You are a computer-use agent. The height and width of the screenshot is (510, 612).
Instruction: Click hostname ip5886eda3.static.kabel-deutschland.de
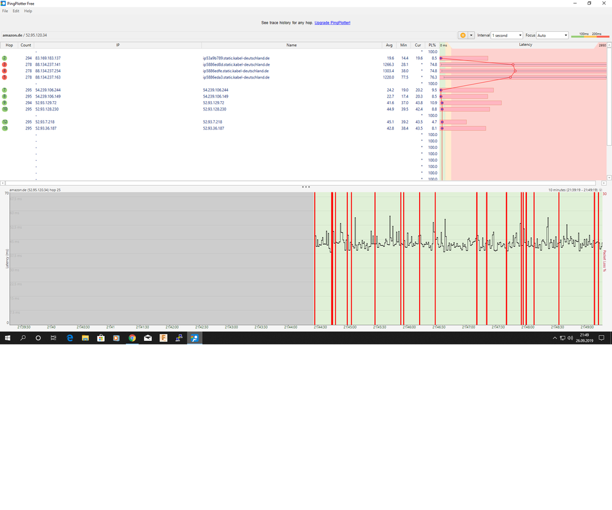click(x=236, y=77)
